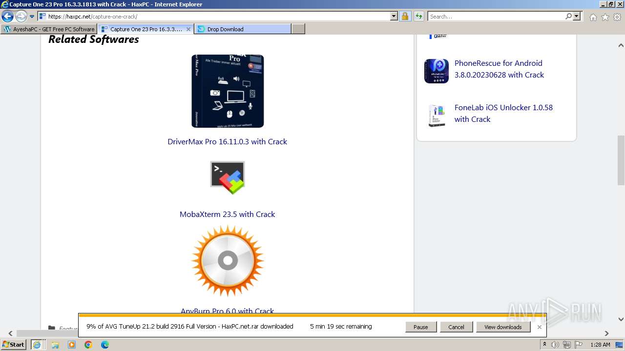The width and height of the screenshot is (625, 351).
Task: Click the FoneLab iOS Unlocker icon
Action: point(437,115)
